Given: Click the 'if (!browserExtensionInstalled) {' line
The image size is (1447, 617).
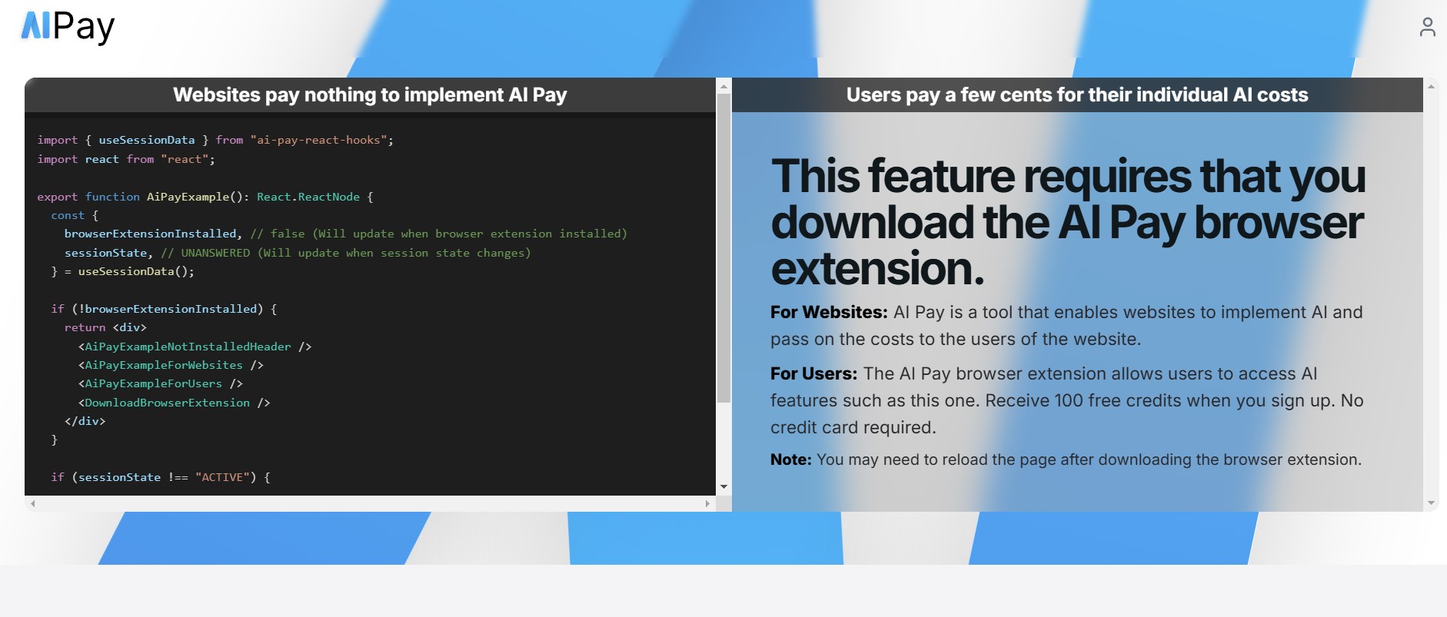Looking at the screenshot, I should click(x=164, y=309).
